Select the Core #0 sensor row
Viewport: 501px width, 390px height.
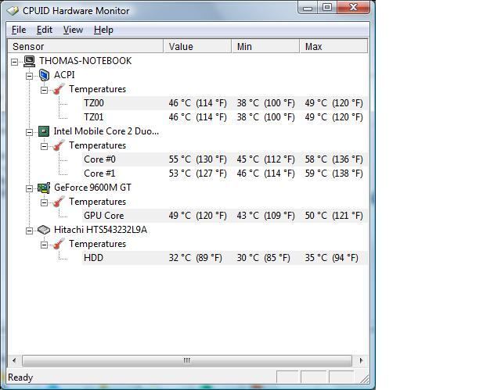tap(225, 159)
